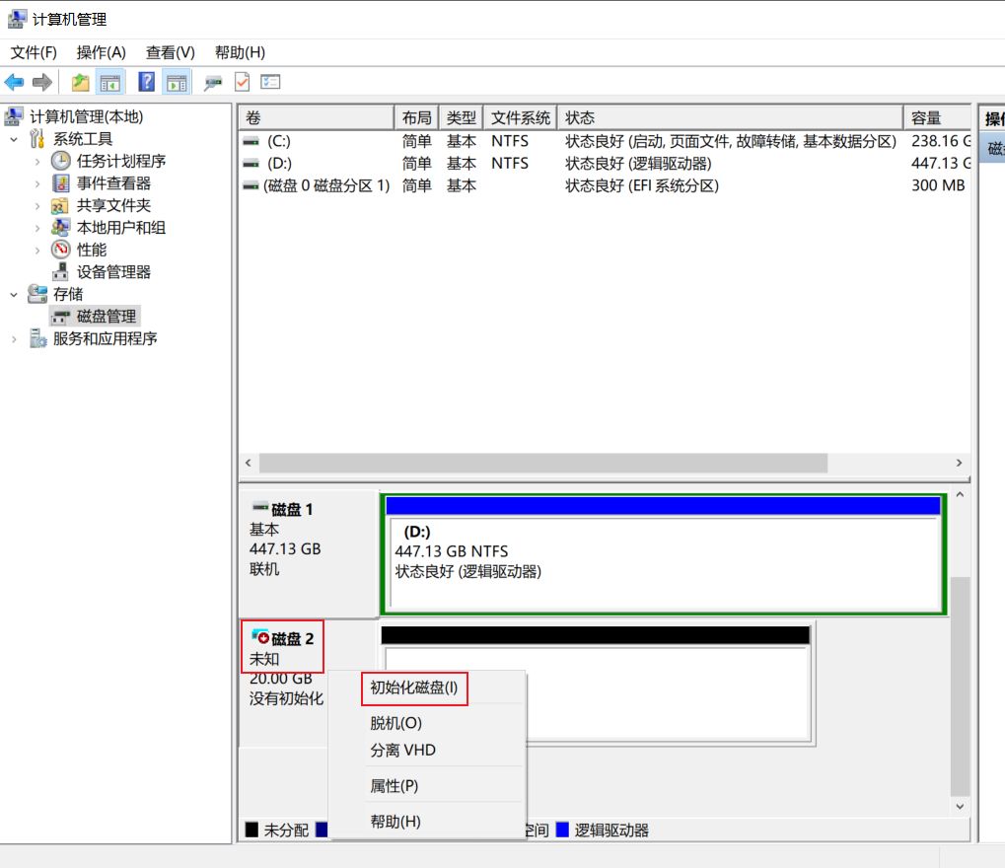
Task: Click the blue Back arrow in toolbar
Action: [x=14, y=83]
